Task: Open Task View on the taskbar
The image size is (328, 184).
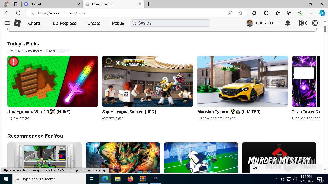Action: tap(92, 179)
